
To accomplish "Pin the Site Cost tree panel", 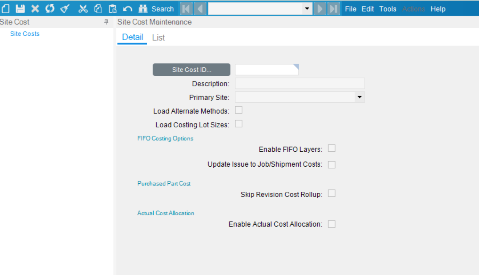I will [106, 22].
